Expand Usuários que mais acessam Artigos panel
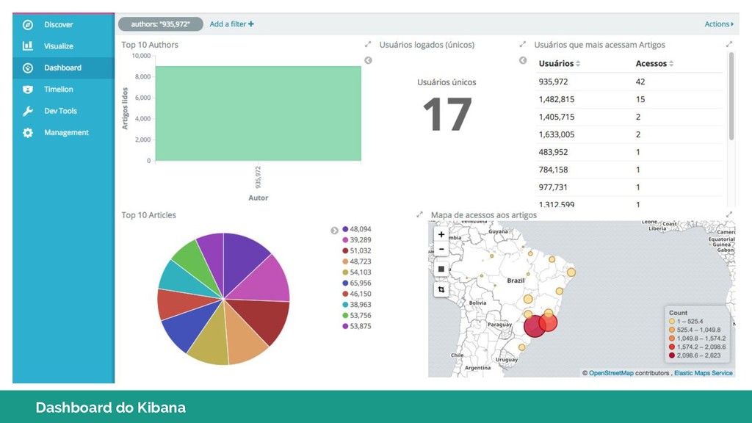Viewport: 752px width, 423px height. pyautogui.click(x=729, y=44)
